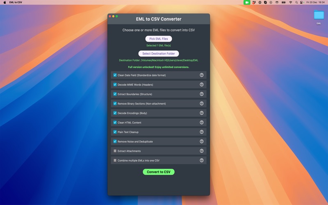
Task: Uncheck Remove Noise and Deduplicate checkbox
Action: tap(115, 141)
